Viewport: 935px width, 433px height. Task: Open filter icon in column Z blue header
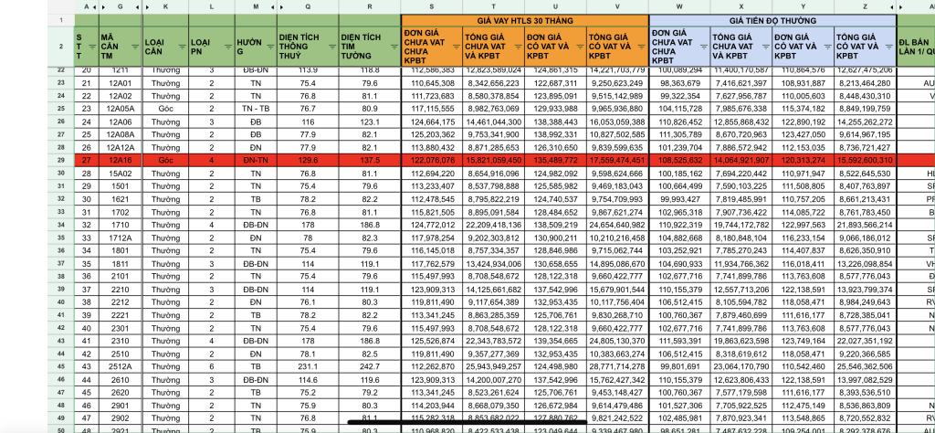pos(888,47)
